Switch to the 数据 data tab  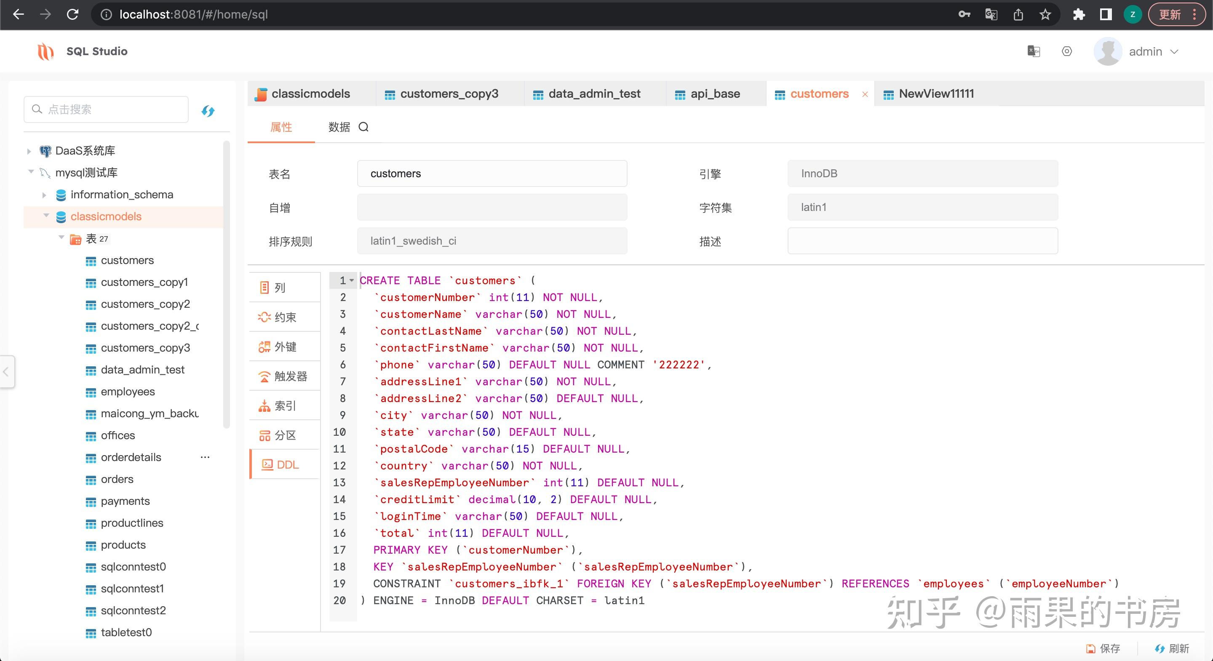(339, 127)
